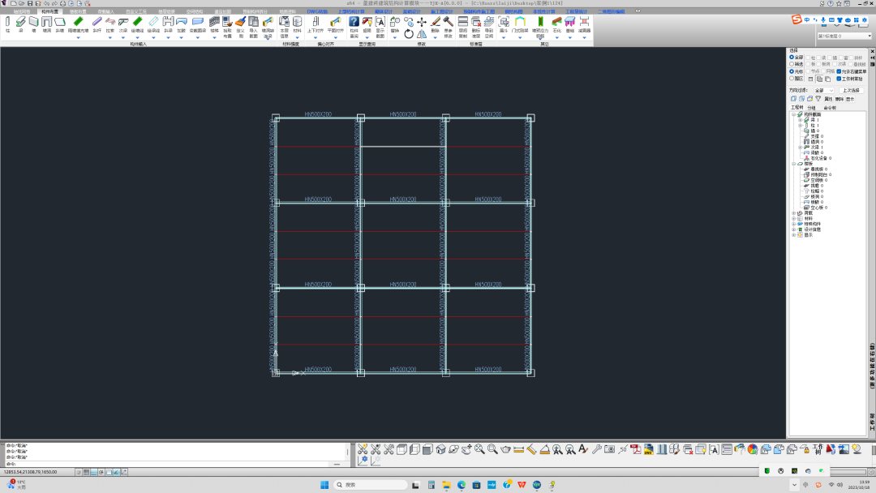Select the 围区 region radio button
Viewport: 876px width, 493px height.
tap(792, 79)
